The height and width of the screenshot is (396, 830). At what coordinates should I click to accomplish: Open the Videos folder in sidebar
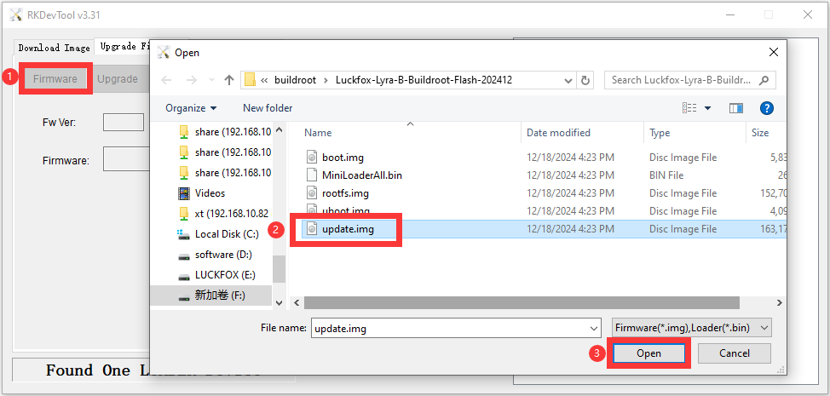pyautogui.click(x=210, y=193)
